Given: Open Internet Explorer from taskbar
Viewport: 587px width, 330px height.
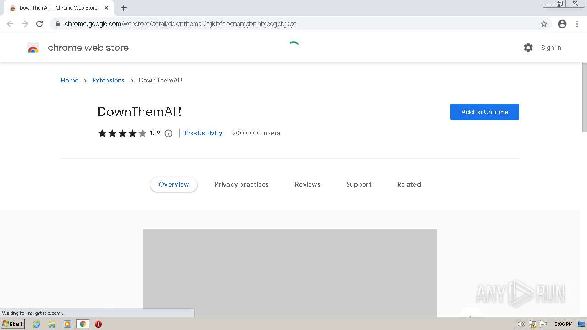Looking at the screenshot, I should click(37, 324).
